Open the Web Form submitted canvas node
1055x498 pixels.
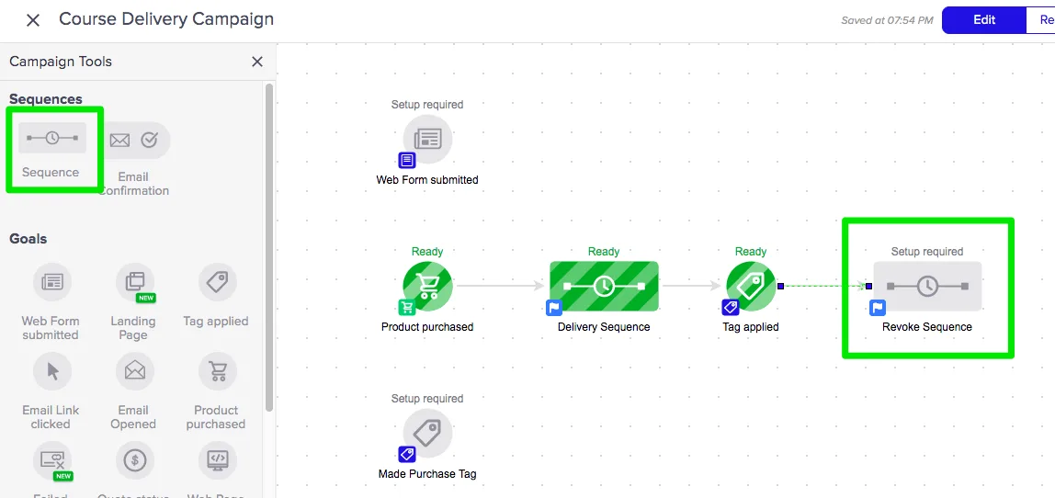(427, 140)
